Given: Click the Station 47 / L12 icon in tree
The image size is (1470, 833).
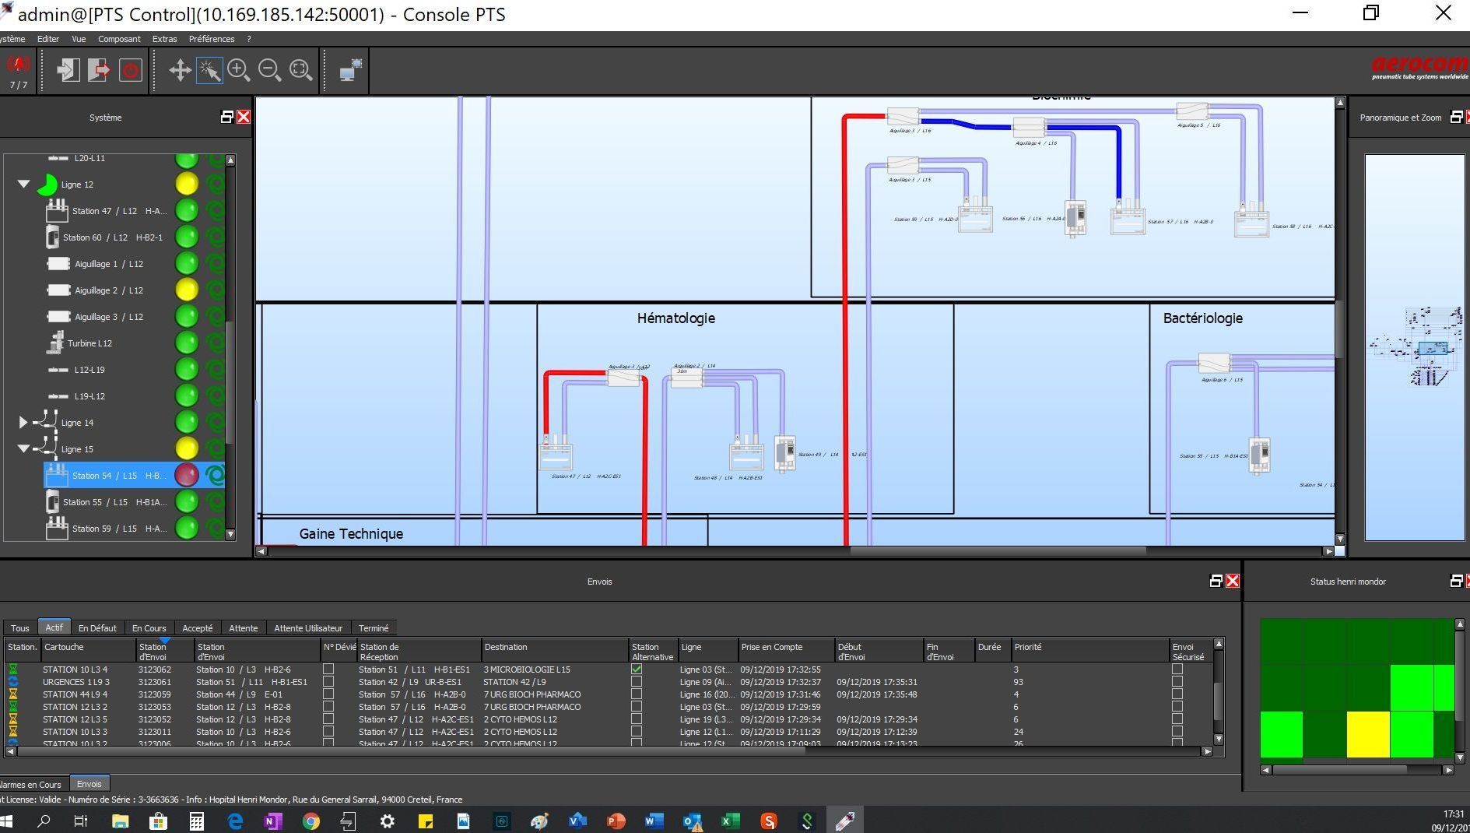Looking at the screenshot, I should 57,210.
